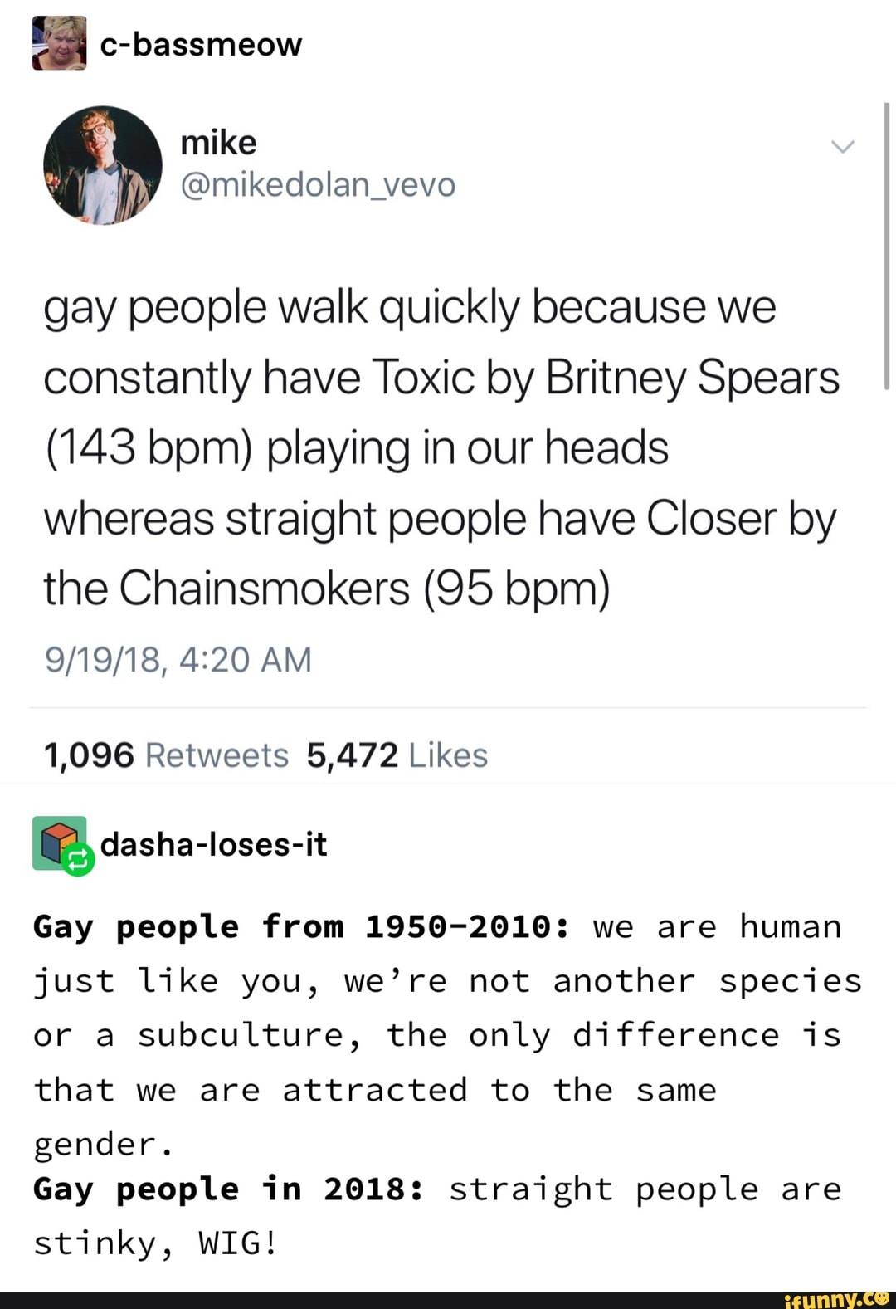This screenshot has height=1309, width=896.
Task: Click the gray vertical scrollbar
Action: point(886,241)
